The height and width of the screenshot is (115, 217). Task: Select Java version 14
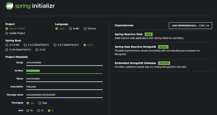click(x=27, y=110)
